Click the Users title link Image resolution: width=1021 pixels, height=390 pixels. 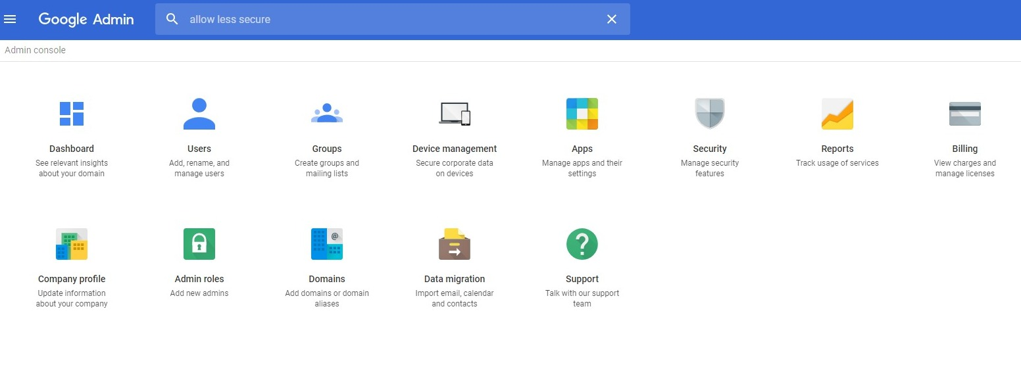[x=199, y=149]
